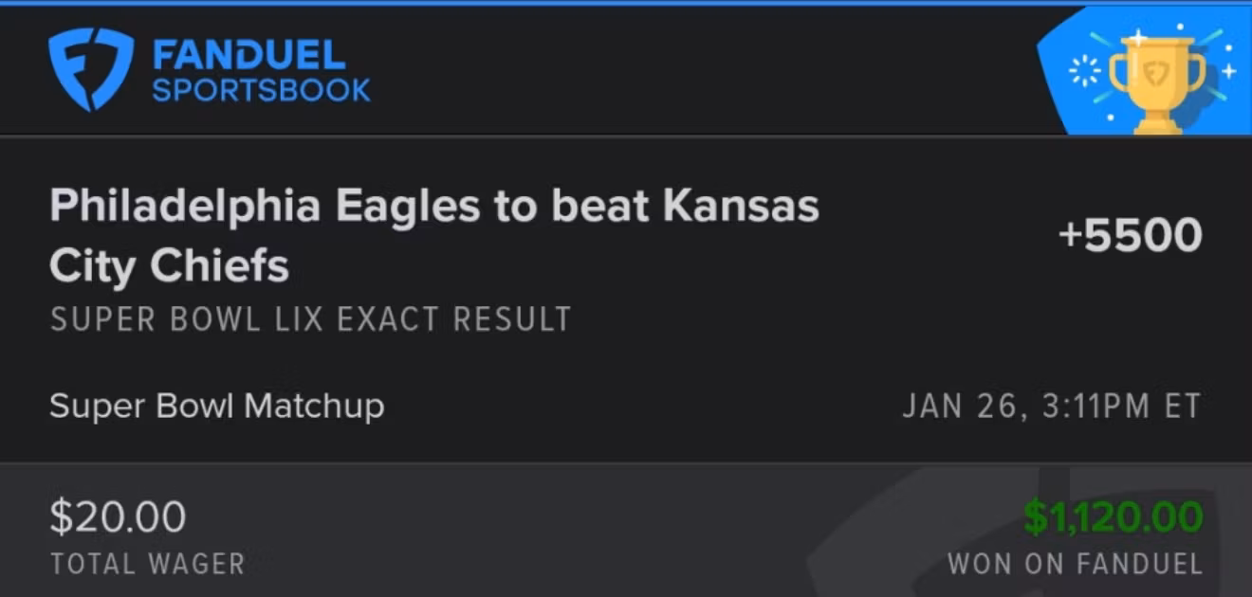Viewport: 1252px width, 597px height.
Task: Click the green $1,120.00 winnings amount
Action: point(1113,517)
